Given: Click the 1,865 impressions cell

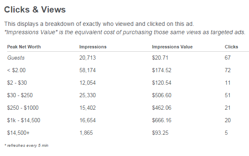Looking at the screenshot, I should pyautogui.click(x=86, y=133).
